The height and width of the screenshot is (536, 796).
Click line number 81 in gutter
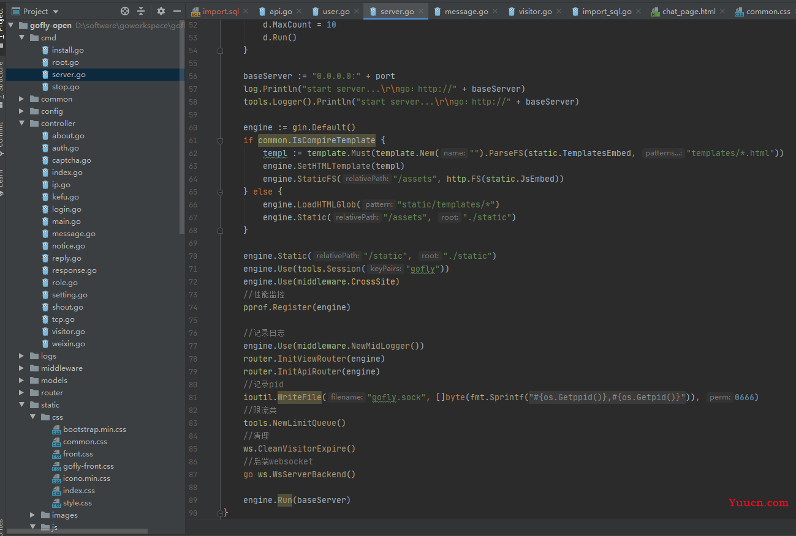[x=194, y=397]
